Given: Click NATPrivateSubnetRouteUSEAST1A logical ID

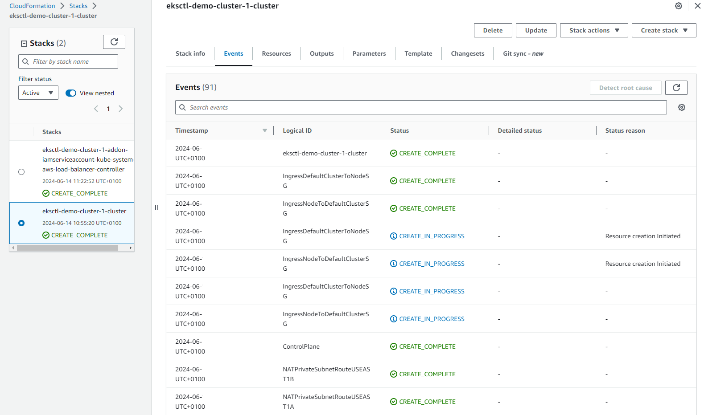Looking at the screenshot, I should [326, 402].
